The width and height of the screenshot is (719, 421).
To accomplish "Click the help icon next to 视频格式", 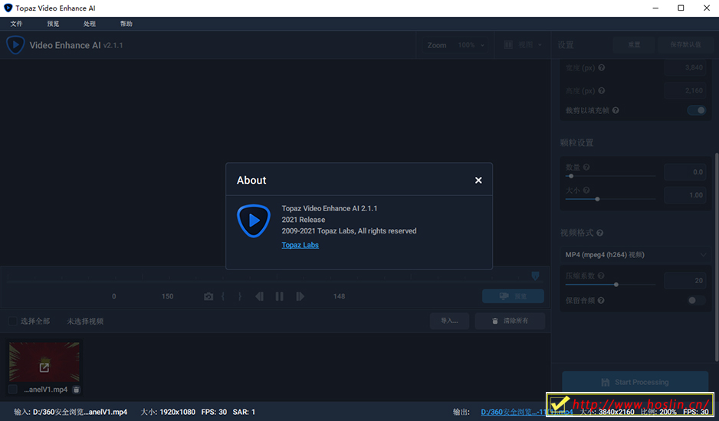I will point(599,233).
